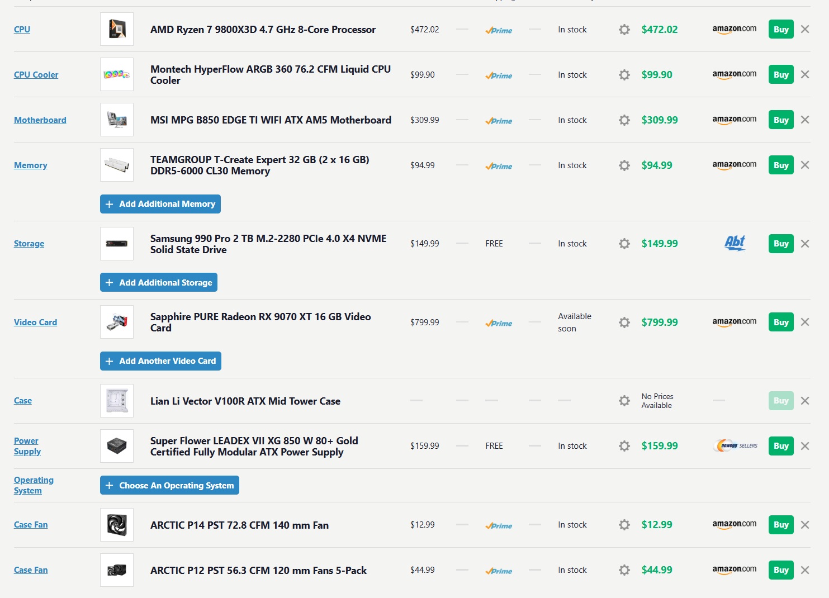Click Add Another Video Card button
829x598 pixels.
[160, 361]
